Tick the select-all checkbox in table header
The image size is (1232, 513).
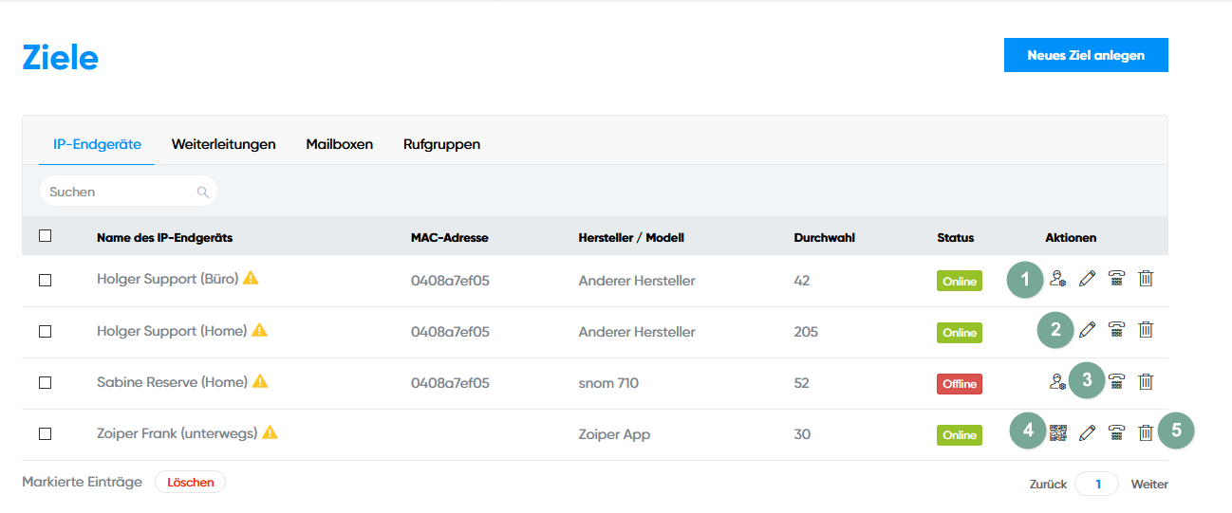(46, 236)
